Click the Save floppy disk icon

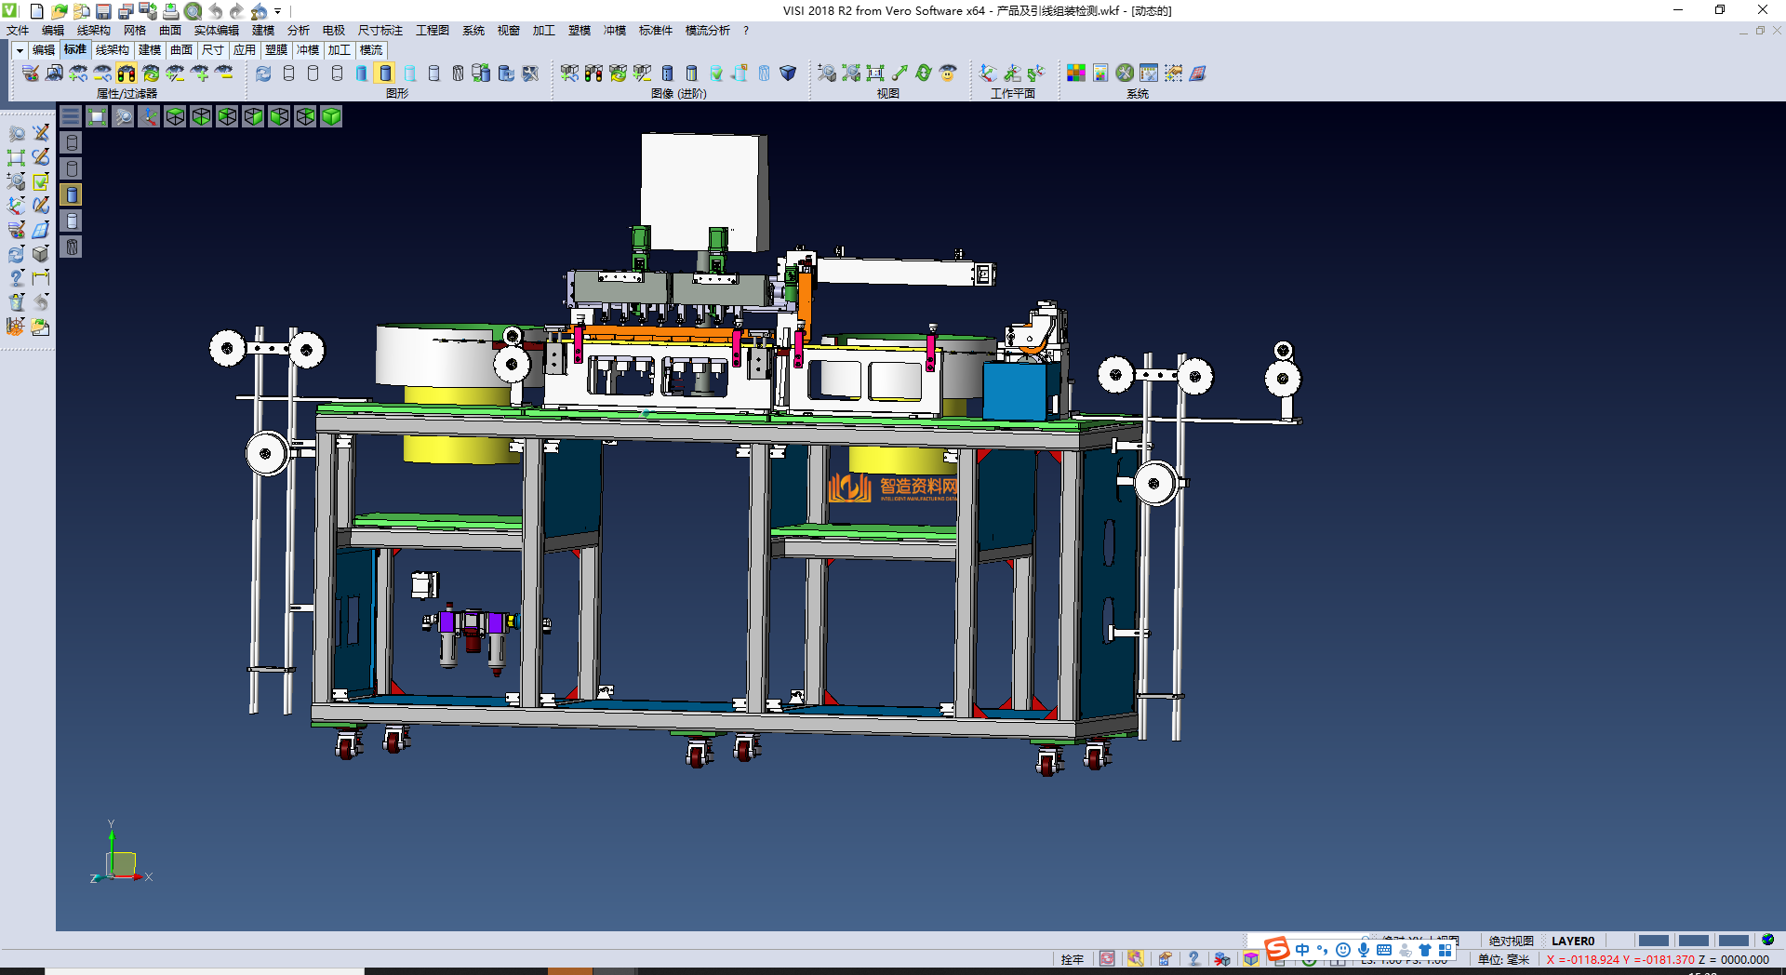point(103,11)
